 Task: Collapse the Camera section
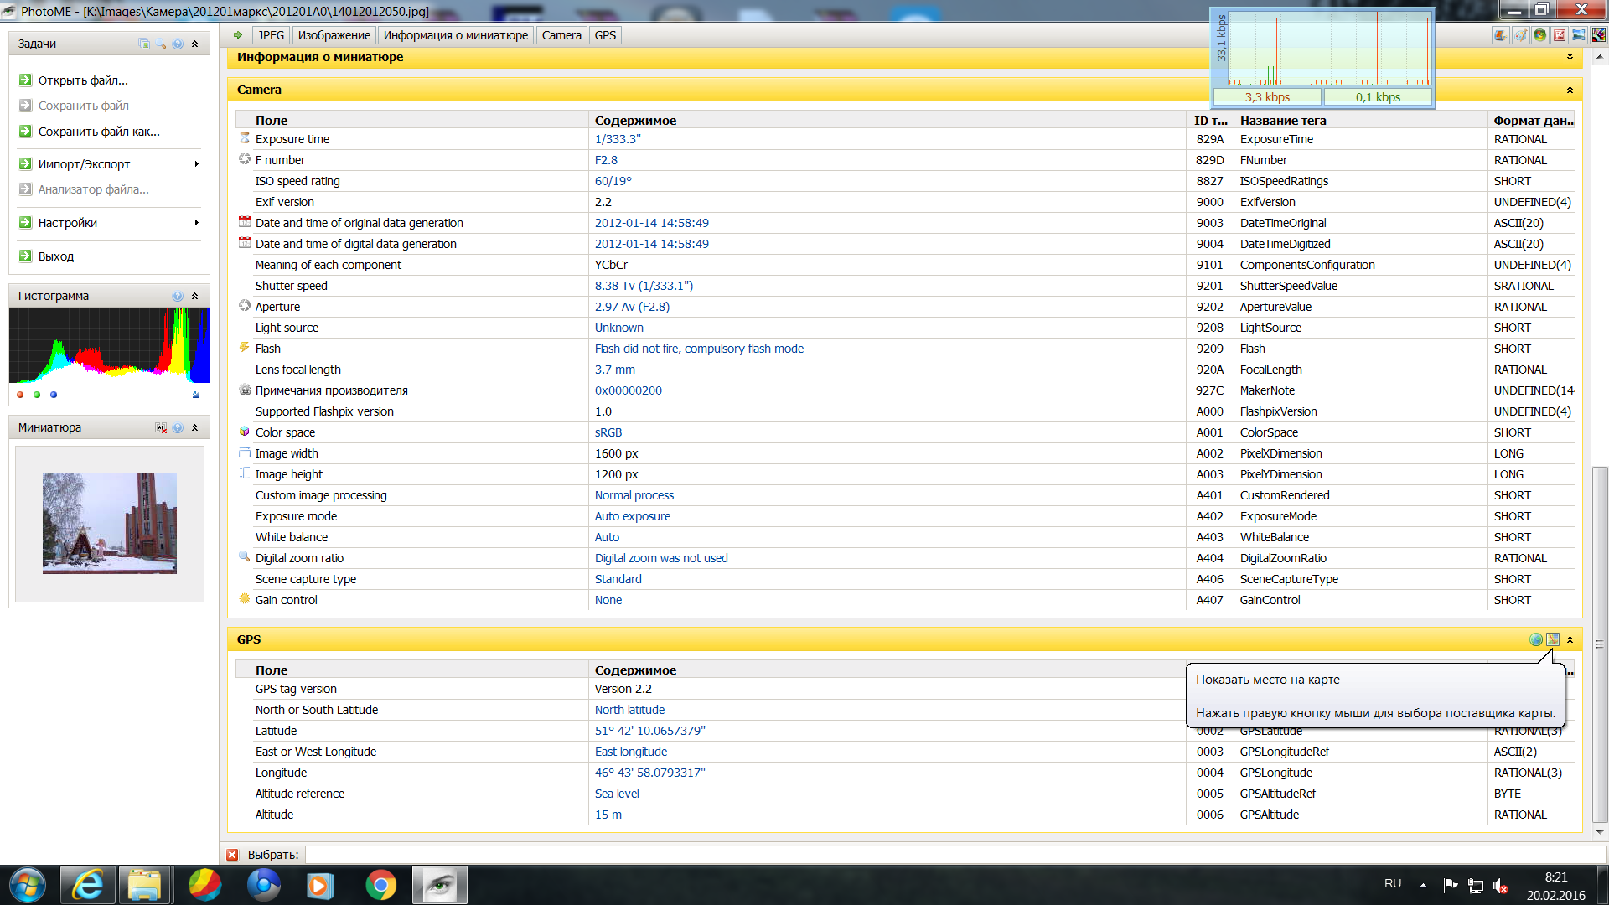(x=1570, y=90)
